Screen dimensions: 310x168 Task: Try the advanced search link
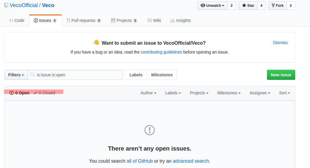(x=191, y=161)
